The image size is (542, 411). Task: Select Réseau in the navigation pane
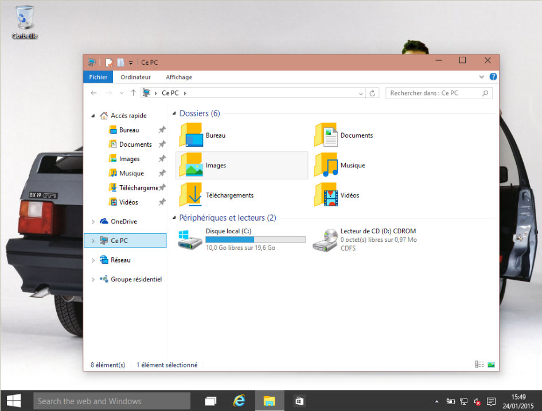120,260
